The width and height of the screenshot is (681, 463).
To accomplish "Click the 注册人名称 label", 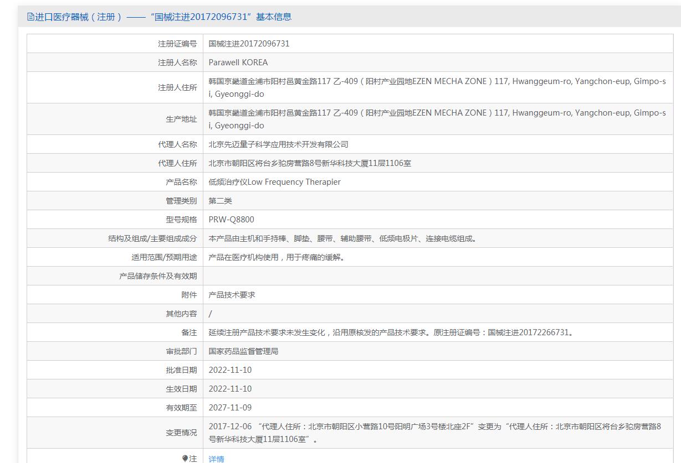I will [177, 63].
